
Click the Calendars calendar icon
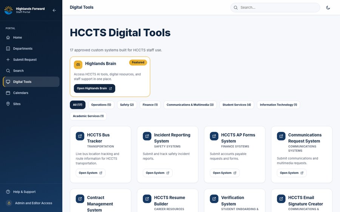(8, 93)
